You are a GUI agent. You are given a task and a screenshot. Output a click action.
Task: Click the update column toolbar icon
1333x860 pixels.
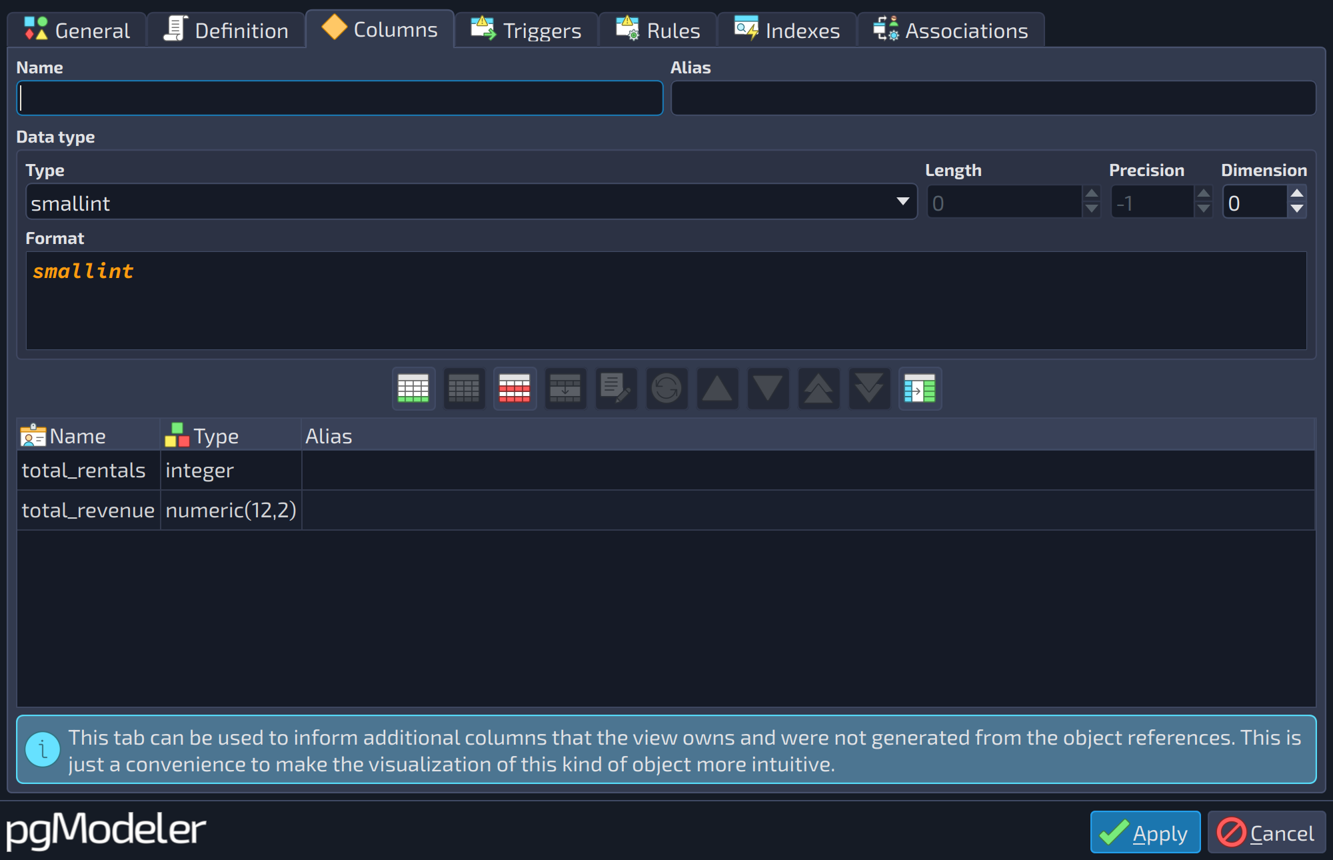click(565, 389)
